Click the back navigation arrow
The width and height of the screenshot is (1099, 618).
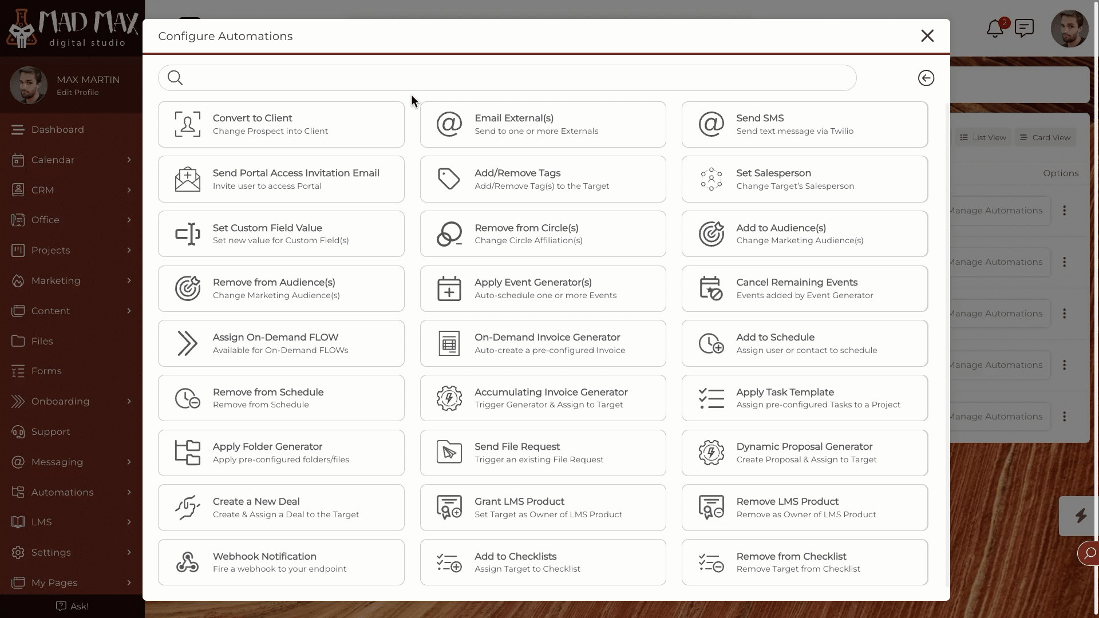pos(926,78)
